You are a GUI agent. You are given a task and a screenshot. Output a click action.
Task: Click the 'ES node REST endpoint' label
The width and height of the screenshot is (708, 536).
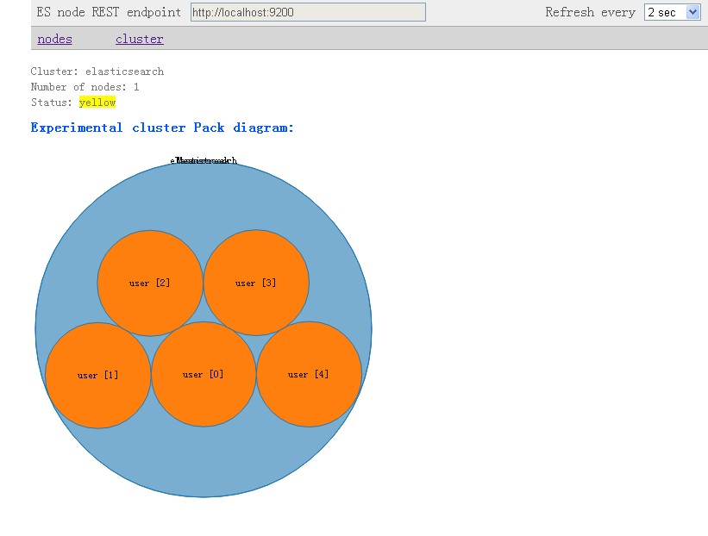coord(109,12)
